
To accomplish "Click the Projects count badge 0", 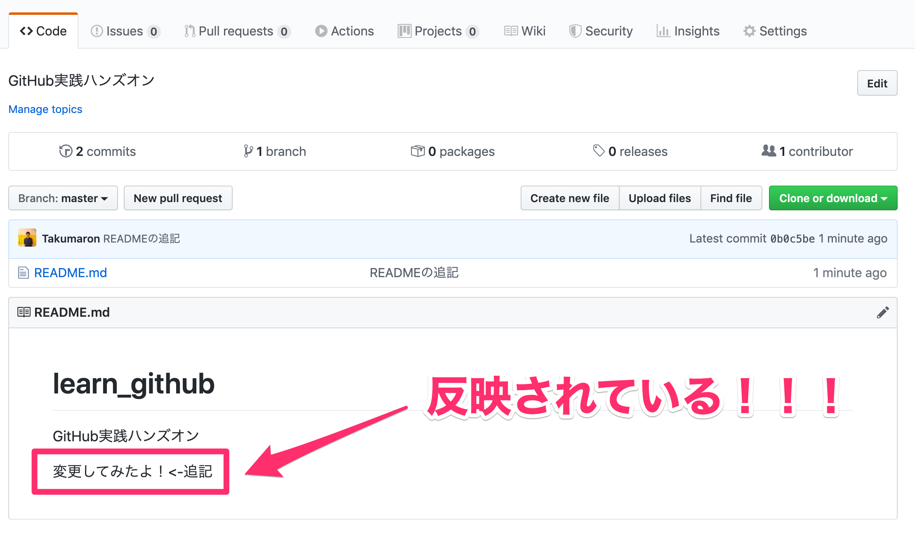I will point(472,31).
